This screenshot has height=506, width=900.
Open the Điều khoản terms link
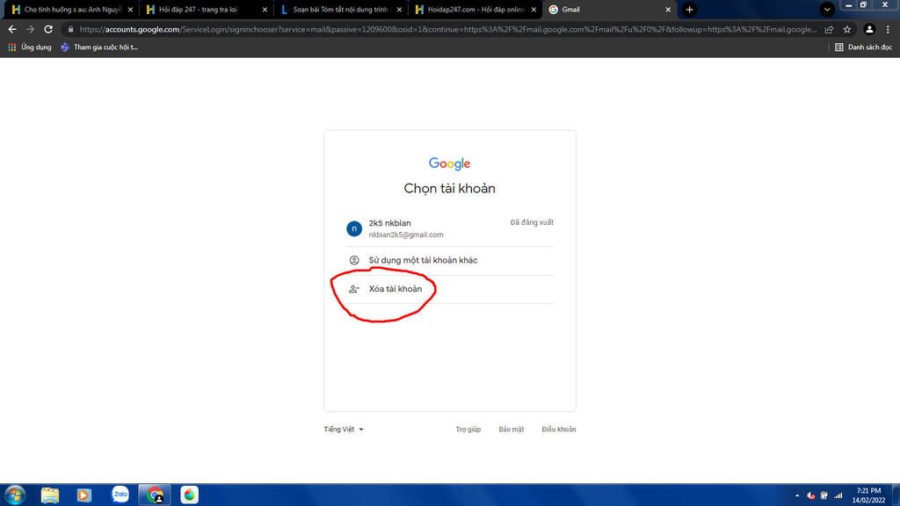point(558,429)
